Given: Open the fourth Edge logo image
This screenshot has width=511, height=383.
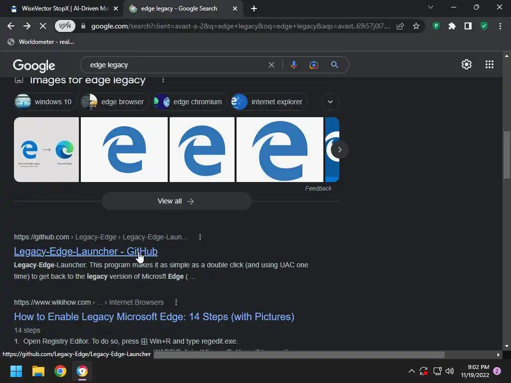Looking at the screenshot, I should 280,150.
